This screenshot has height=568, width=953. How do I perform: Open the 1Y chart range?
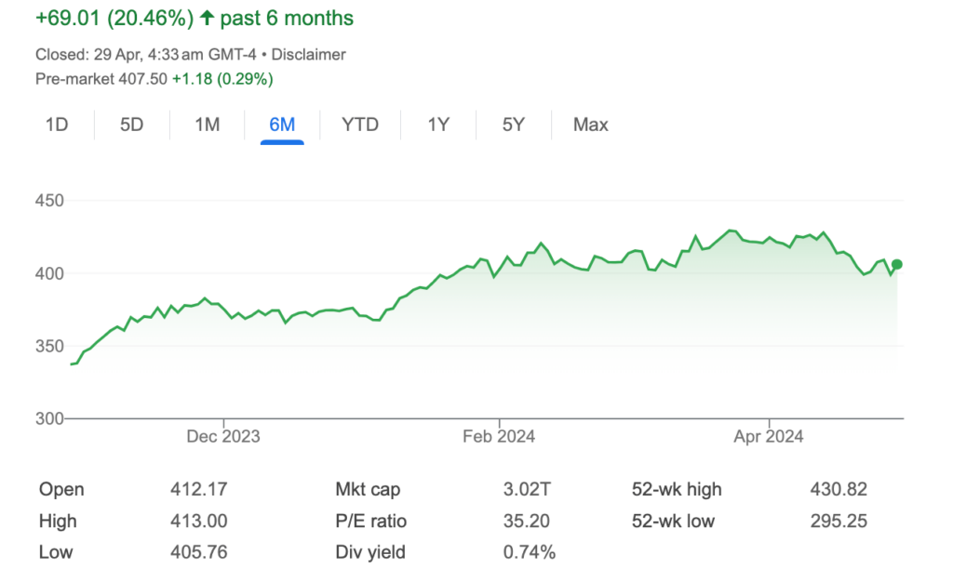(438, 125)
